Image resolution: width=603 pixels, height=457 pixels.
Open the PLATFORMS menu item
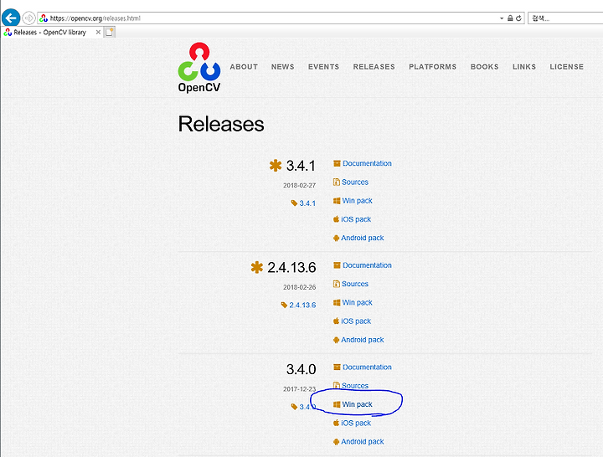tap(433, 67)
